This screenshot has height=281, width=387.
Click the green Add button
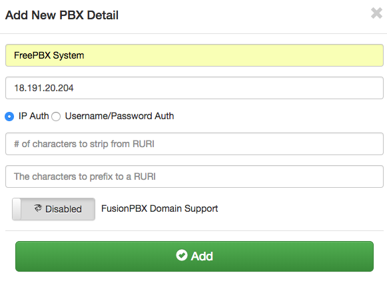(194, 256)
